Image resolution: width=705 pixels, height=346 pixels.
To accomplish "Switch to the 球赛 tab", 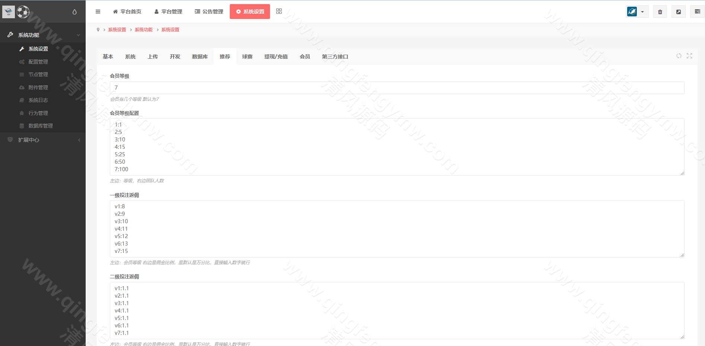I will [x=247, y=57].
